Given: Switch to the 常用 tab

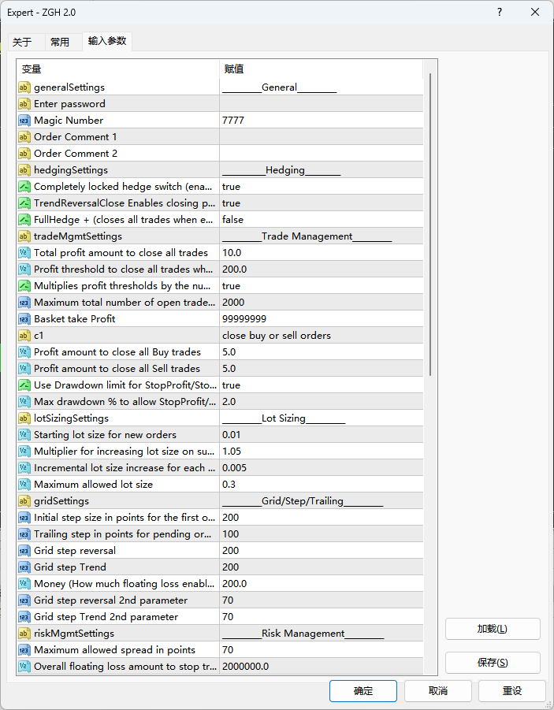Looking at the screenshot, I should [60, 43].
